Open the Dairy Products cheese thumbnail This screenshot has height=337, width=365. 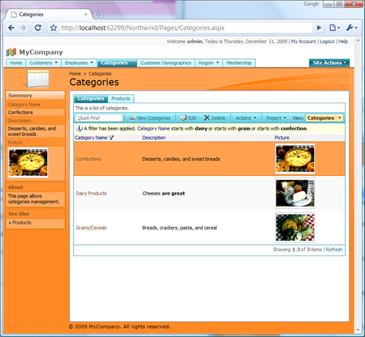coord(295,193)
